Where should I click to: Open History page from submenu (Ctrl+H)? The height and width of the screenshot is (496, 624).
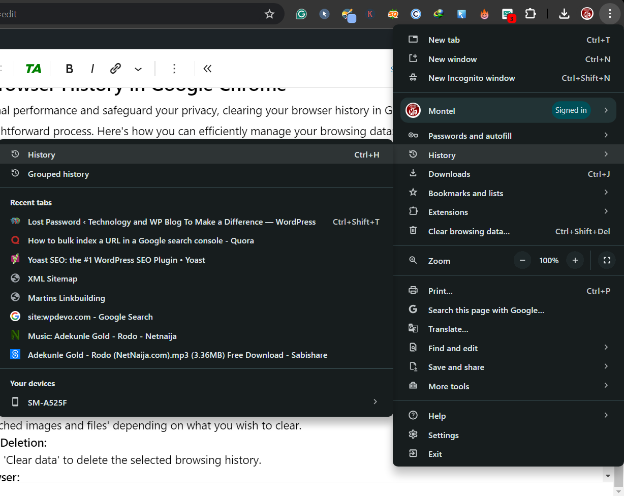196,154
